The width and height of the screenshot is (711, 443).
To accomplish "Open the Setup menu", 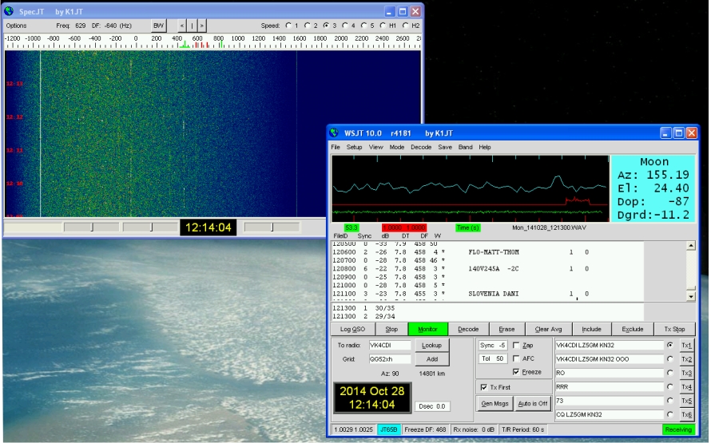I will tap(354, 148).
